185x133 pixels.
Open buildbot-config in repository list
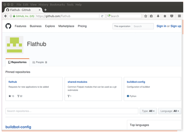click(18, 127)
